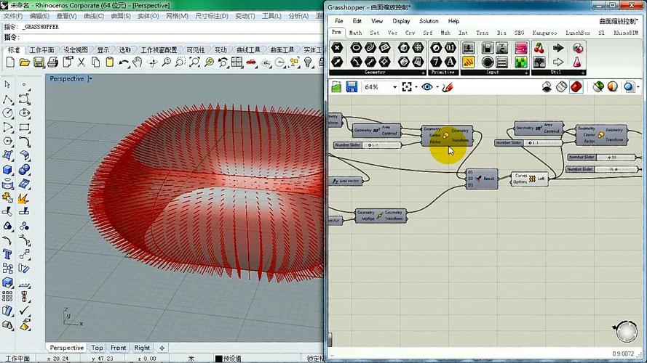This screenshot has width=647, height=363.
Task: Click Rhino four-viewport layout icon
Action: pyautogui.click(x=237, y=62)
